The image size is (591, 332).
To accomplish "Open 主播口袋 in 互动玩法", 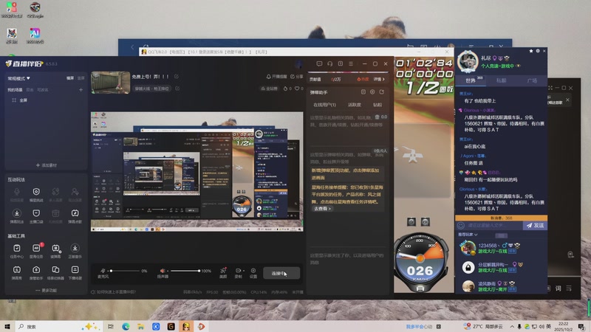I will coord(36,216).
